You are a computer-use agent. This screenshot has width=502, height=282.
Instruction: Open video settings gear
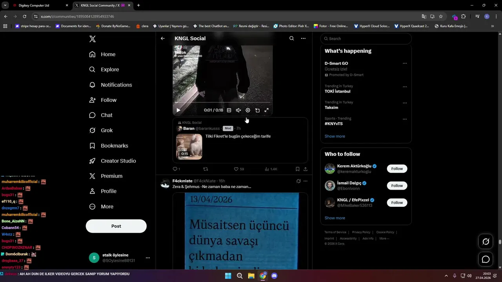point(248,110)
